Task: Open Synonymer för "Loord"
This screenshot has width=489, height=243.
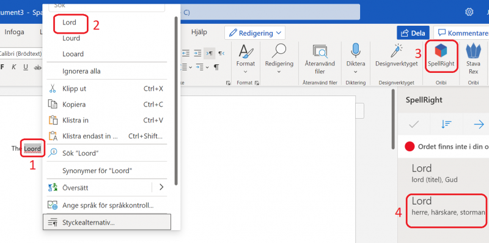Action: [107, 171]
